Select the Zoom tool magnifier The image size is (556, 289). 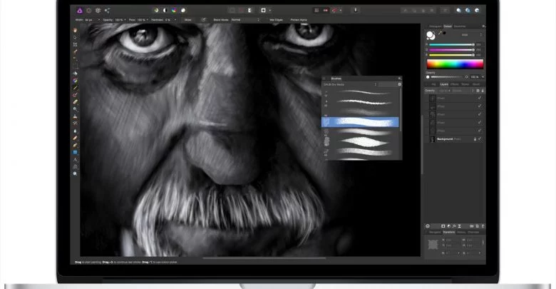pos(76,173)
